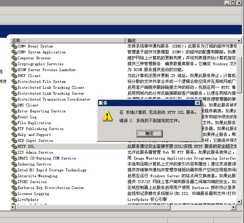Select FTP Publishing Service in list
This screenshot has width=244, height=223.
[x=40, y=129]
